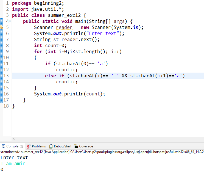The image size is (204, 187).
Task: Switch to the Problems tab
Action: (39, 146)
